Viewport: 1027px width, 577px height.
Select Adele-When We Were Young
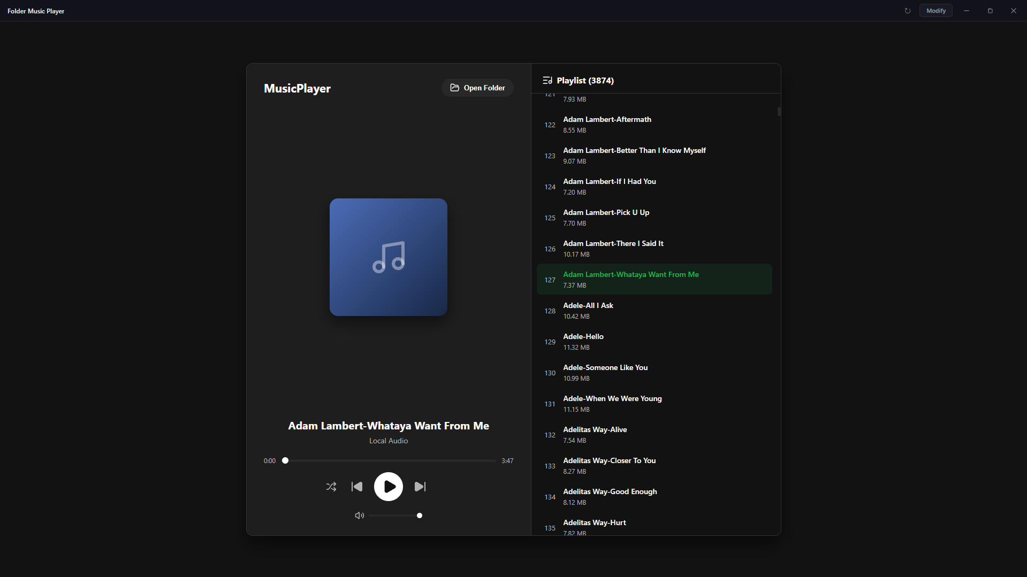pyautogui.click(x=655, y=404)
